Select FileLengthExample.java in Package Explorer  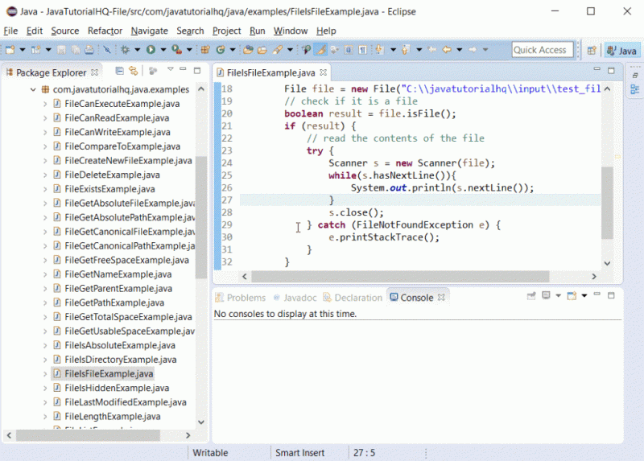coord(113,416)
